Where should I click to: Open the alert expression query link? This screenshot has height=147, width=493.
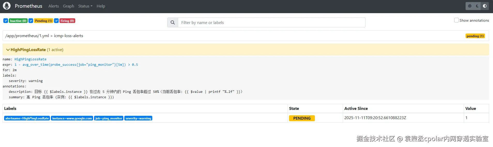point(76,65)
